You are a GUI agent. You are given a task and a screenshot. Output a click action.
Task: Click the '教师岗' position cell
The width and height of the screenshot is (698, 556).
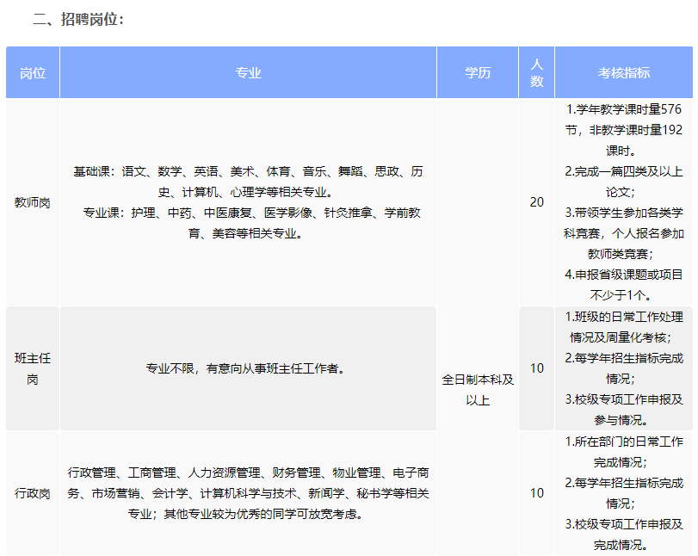(x=33, y=202)
